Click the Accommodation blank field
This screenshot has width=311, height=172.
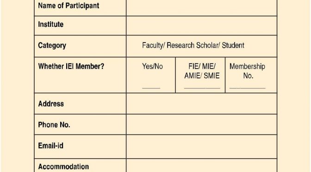201,166
